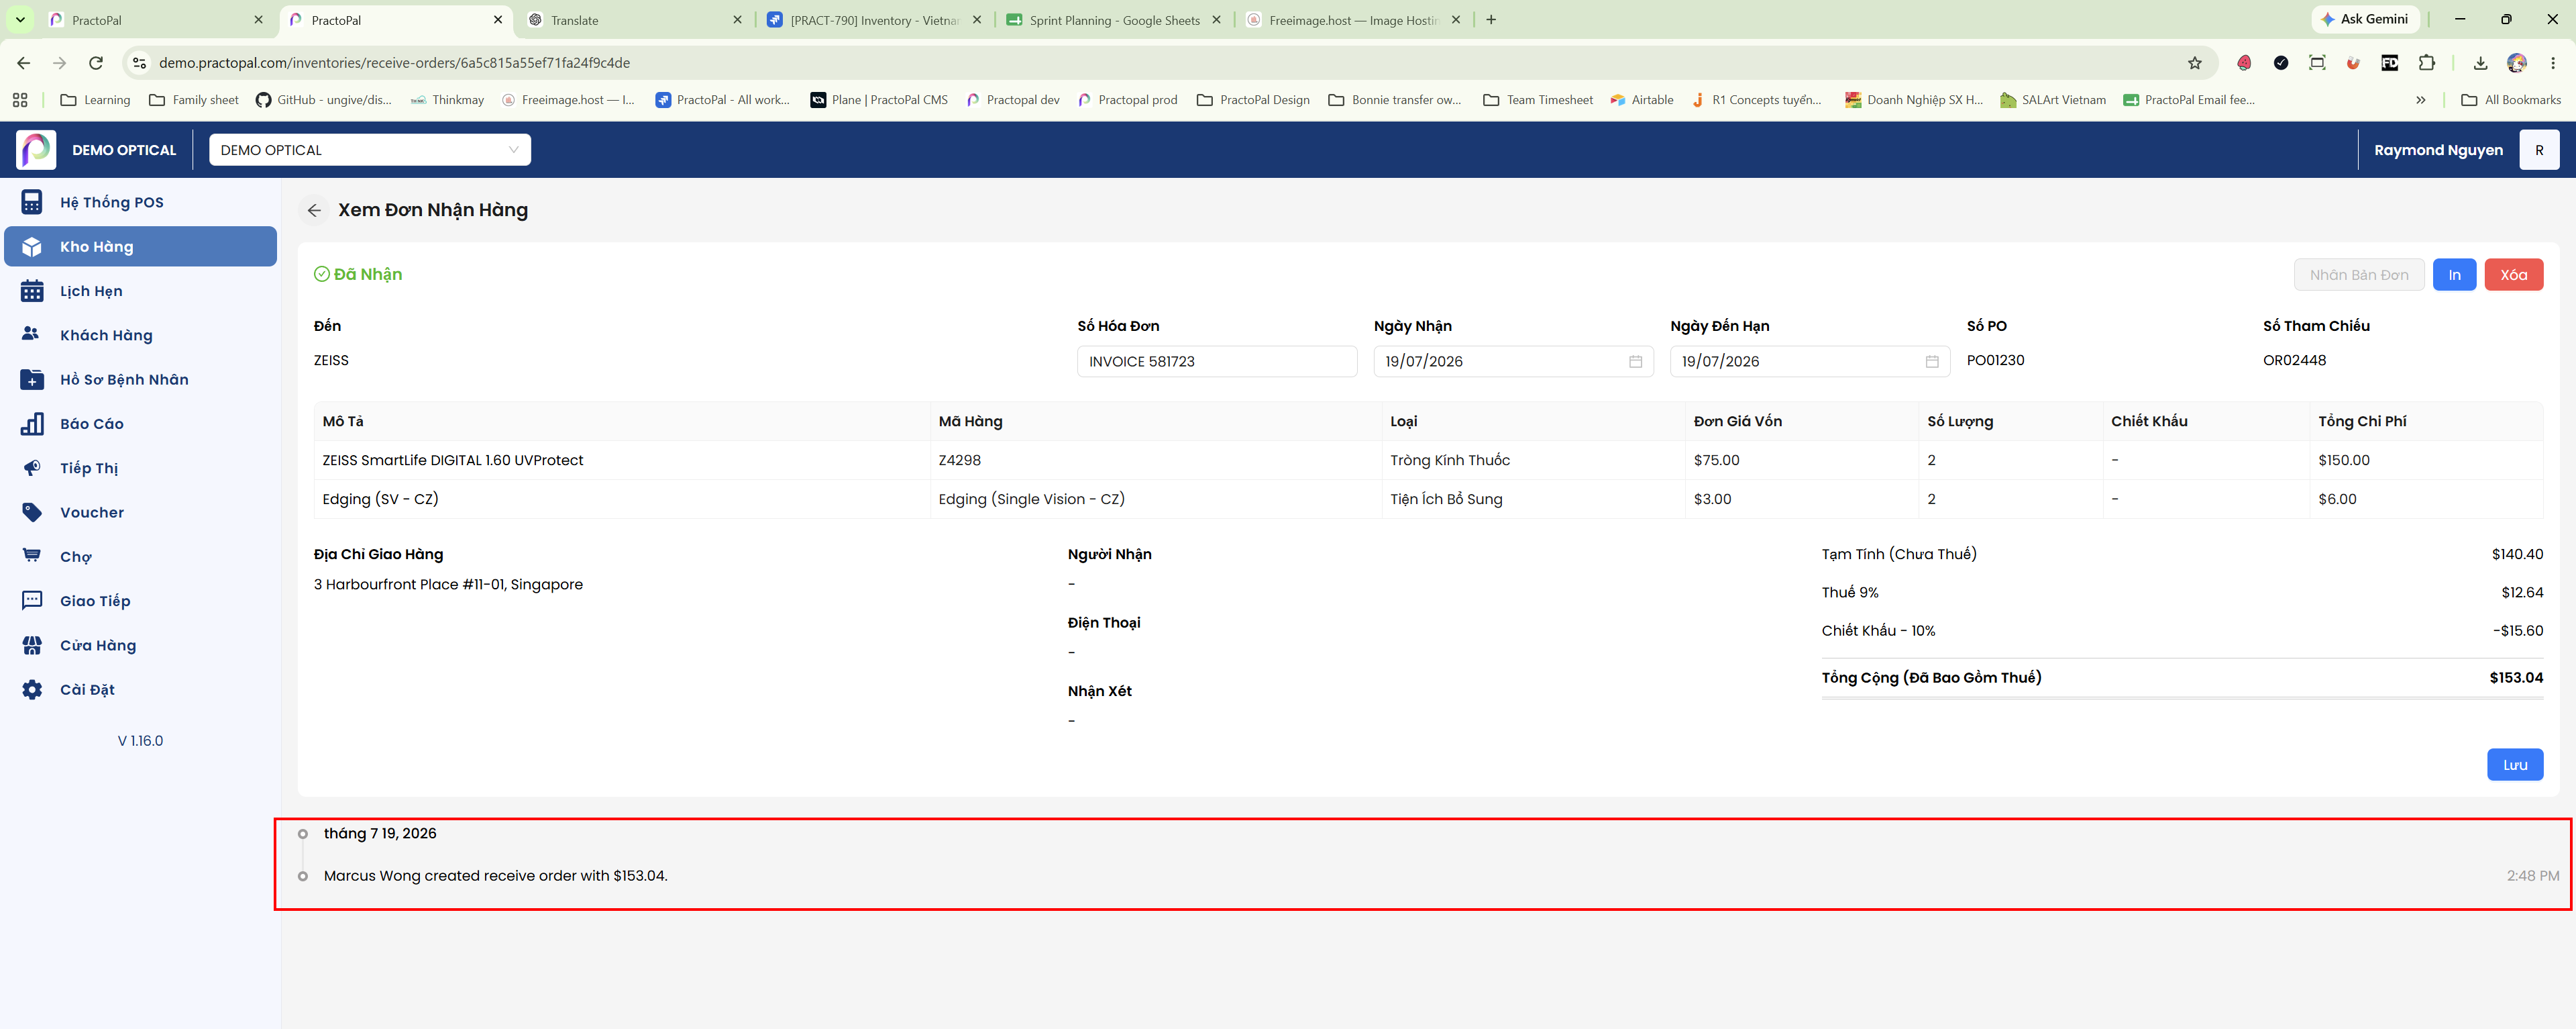Open the Kho Hàng menu item
This screenshot has width=2576, height=1029.
[x=141, y=246]
